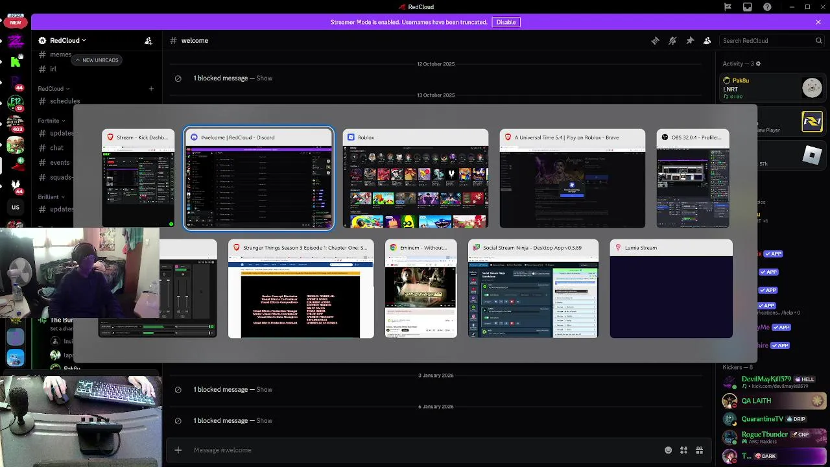Open the events channel under Fortnite
Viewport: 830px width, 467px height.
pos(60,163)
